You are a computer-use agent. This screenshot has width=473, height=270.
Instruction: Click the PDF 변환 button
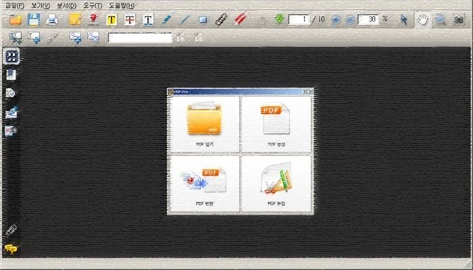(x=205, y=184)
